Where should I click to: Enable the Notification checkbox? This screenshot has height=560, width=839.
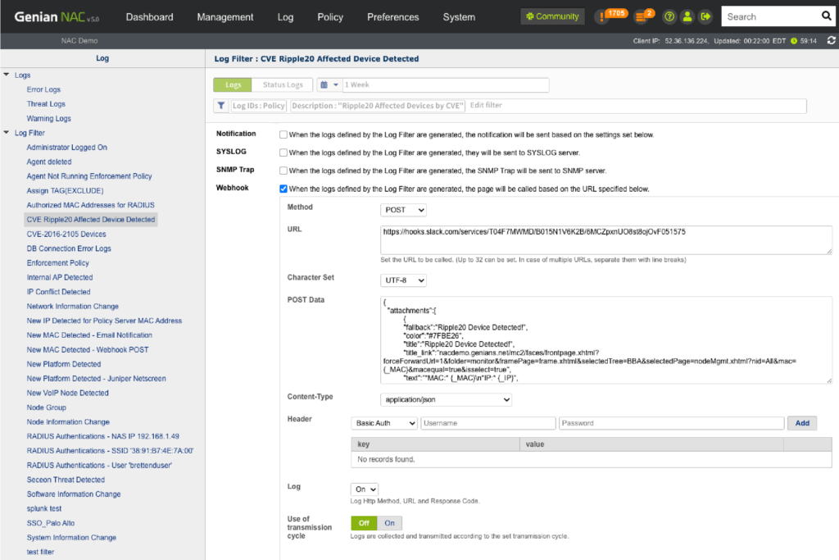click(x=283, y=134)
